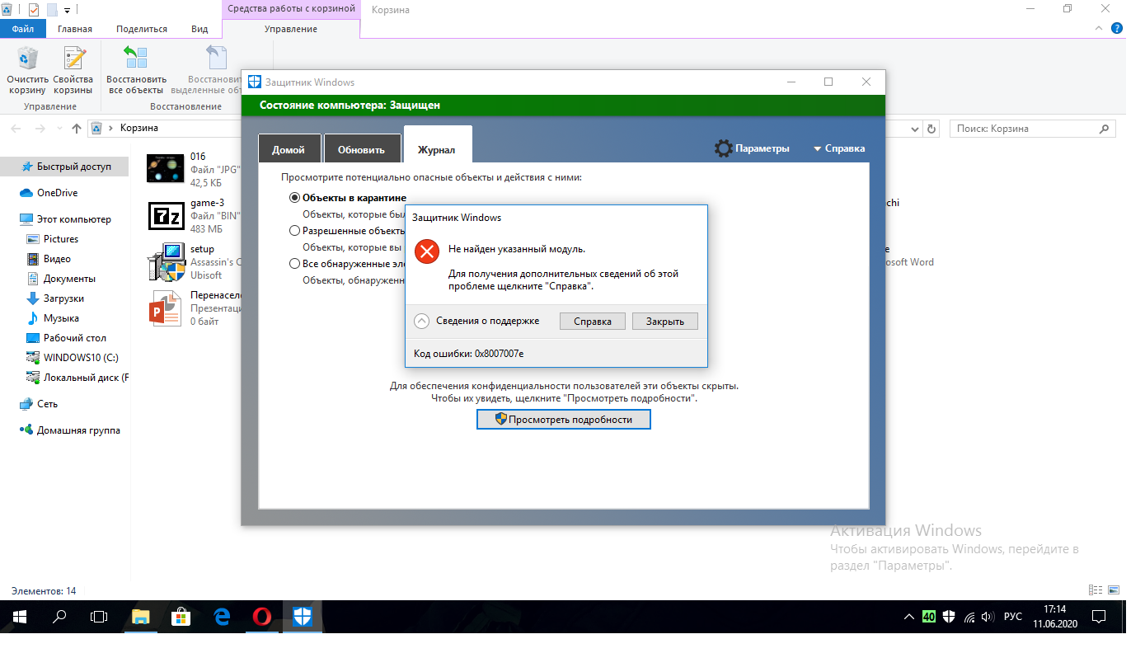Show hidden tray icons chevron

908,617
